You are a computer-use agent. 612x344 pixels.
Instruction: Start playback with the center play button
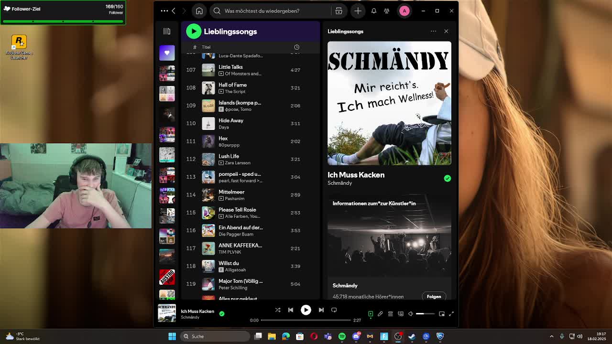(306, 310)
